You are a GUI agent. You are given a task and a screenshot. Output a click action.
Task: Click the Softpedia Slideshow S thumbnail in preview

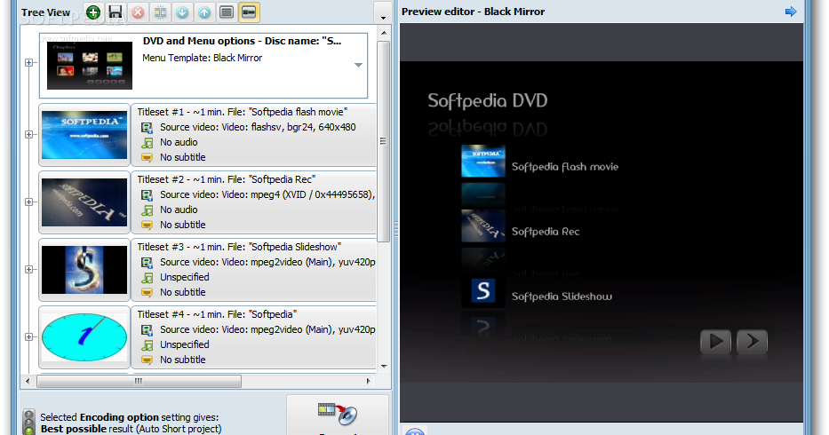point(483,291)
